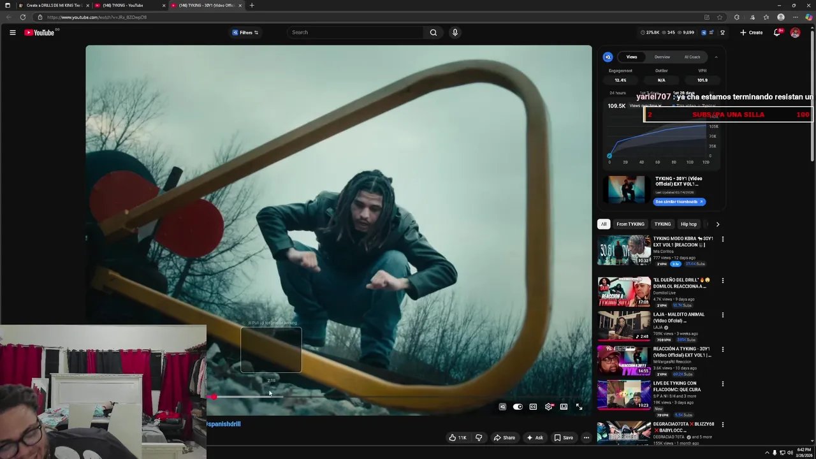Open the tab actions menu icon

pos(8,5)
